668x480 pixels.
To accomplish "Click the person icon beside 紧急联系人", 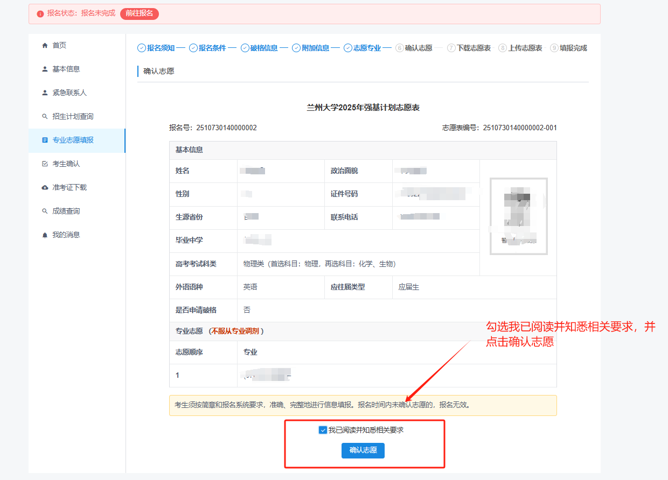I will point(45,93).
